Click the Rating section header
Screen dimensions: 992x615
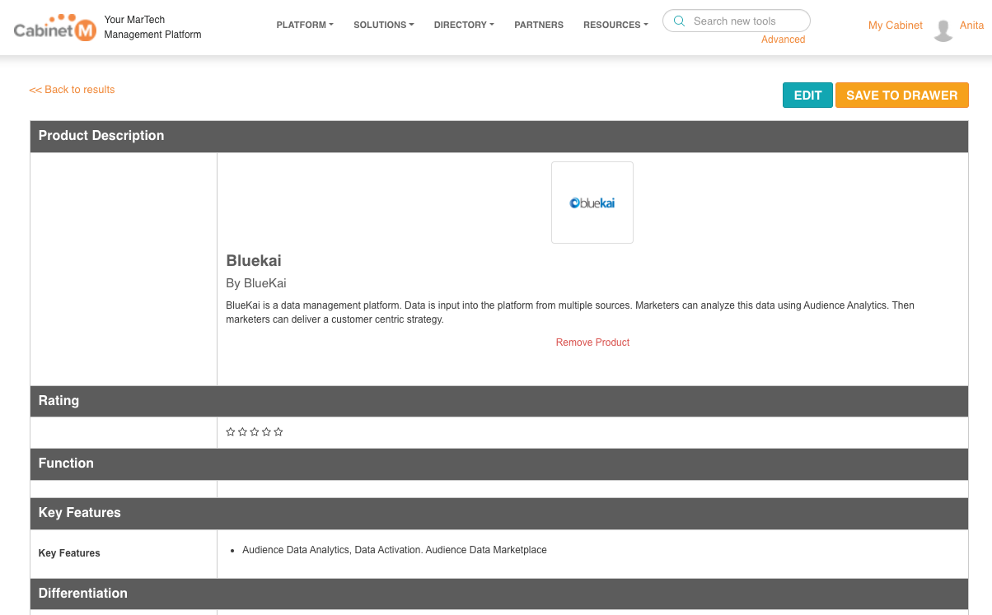(x=499, y=402)
